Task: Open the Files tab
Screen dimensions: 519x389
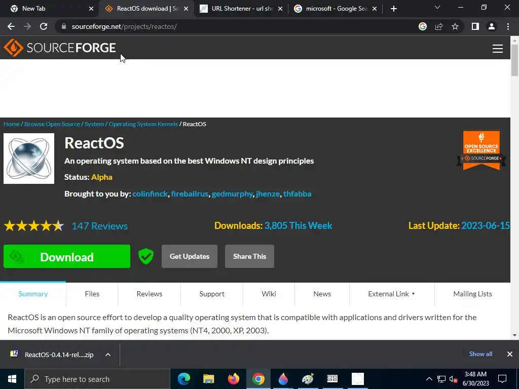Action: 92,294
